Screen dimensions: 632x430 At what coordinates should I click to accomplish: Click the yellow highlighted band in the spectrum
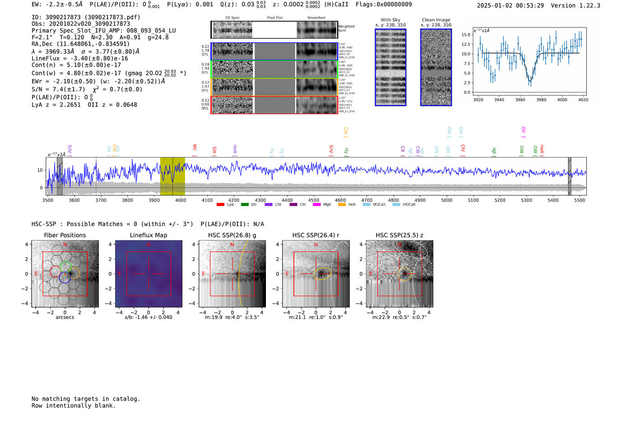click(x=172, y=176)
